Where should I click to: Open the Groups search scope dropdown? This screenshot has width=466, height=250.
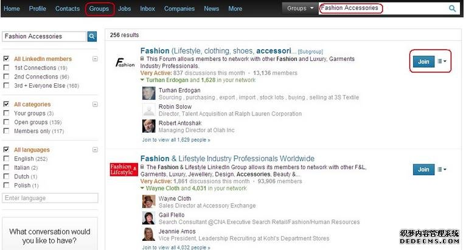tap(300, 9)
